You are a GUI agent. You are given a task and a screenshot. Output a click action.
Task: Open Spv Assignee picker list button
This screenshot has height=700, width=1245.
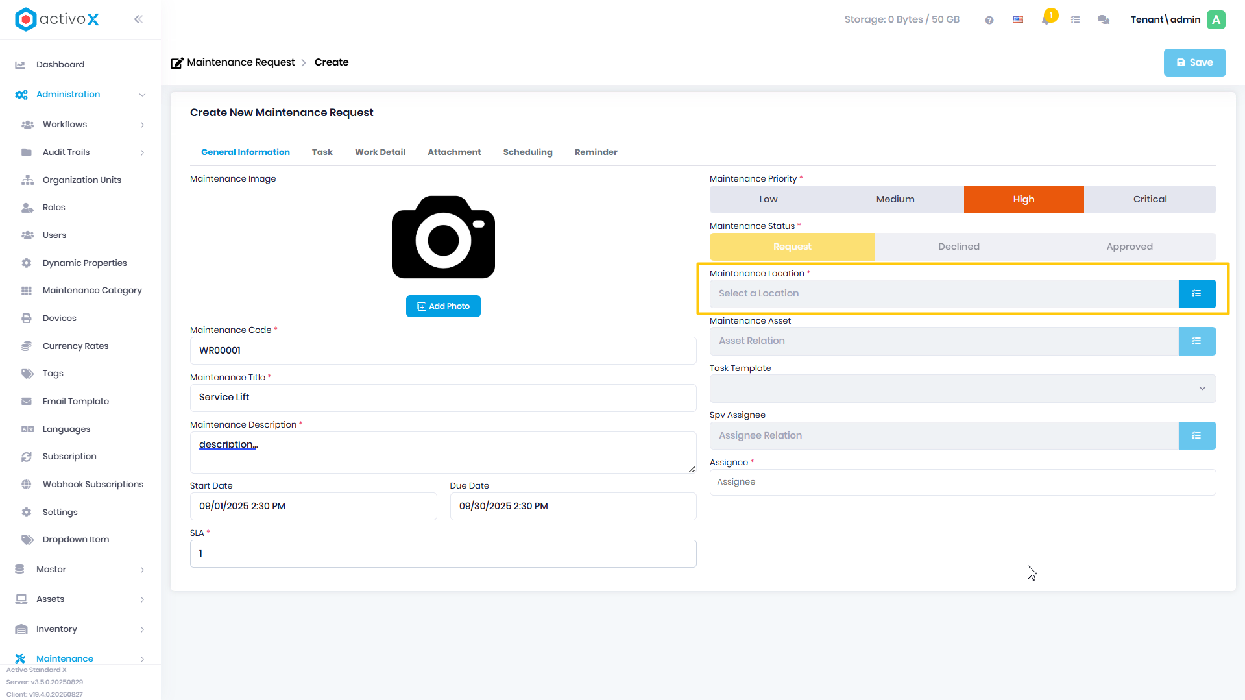[1197, 436]
